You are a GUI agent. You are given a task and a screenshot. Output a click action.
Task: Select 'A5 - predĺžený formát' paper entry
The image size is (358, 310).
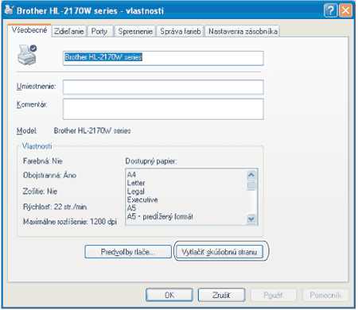[160, 217]
